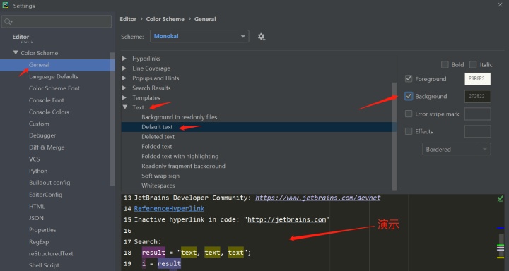The image size is (509, 271).
Task: Close the Settings dialog
Action: [x=501, y=4]
